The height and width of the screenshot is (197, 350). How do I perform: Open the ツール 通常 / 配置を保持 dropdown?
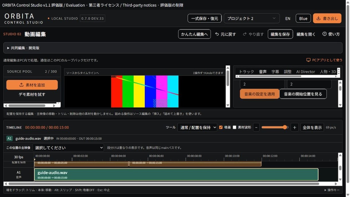pos(197,127)
